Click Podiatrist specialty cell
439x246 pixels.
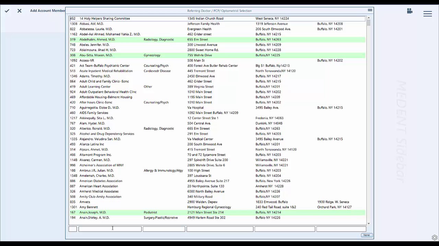150,212
